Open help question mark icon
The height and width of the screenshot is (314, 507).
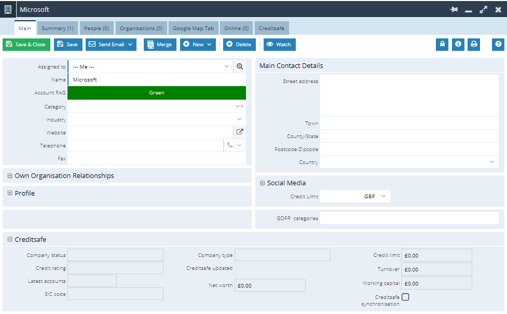click(498, 44)
